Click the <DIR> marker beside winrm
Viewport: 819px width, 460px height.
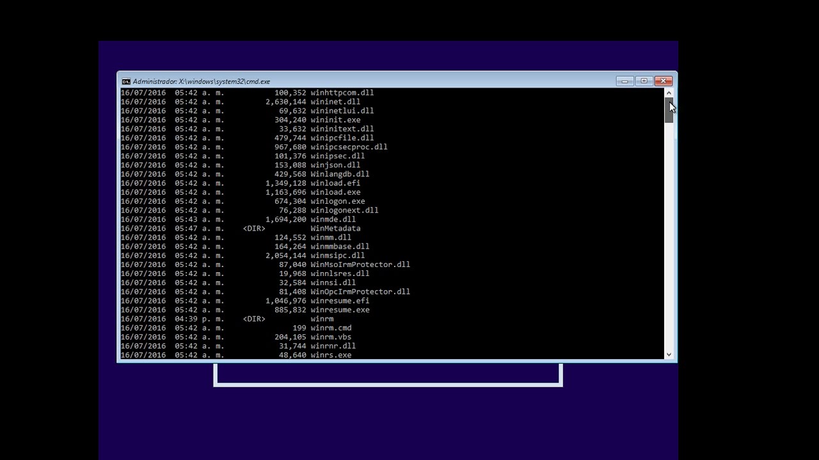coord(254,319)
